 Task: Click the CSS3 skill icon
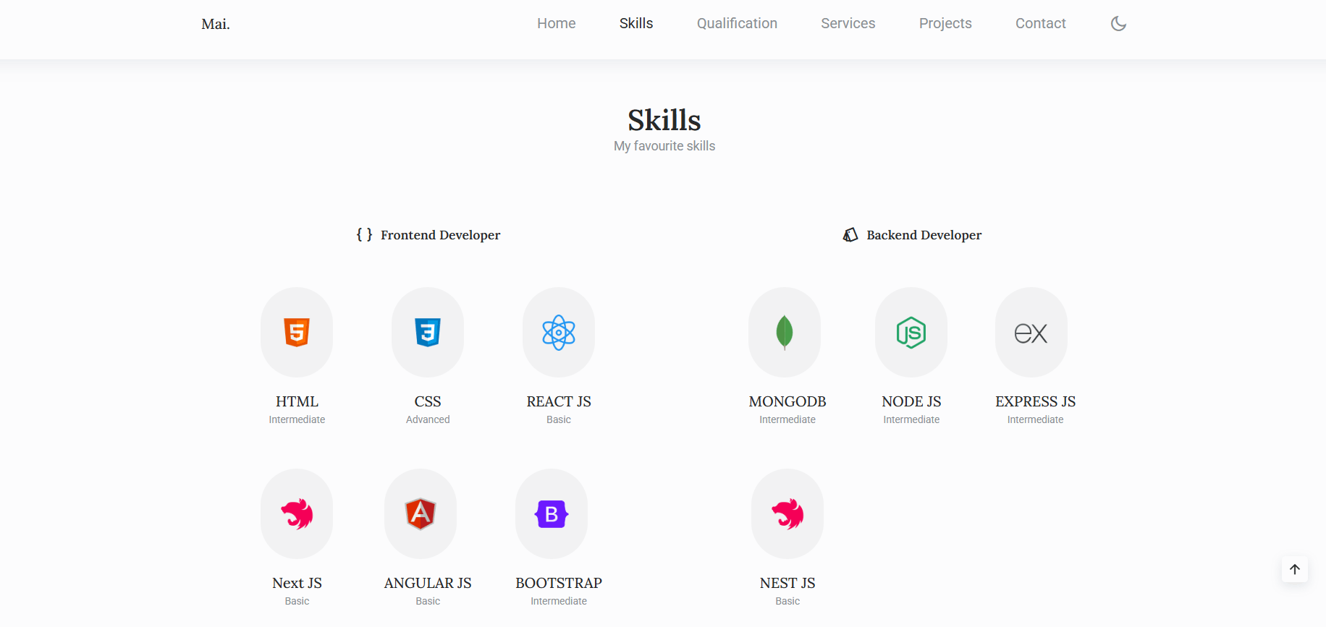pos(428,333)
